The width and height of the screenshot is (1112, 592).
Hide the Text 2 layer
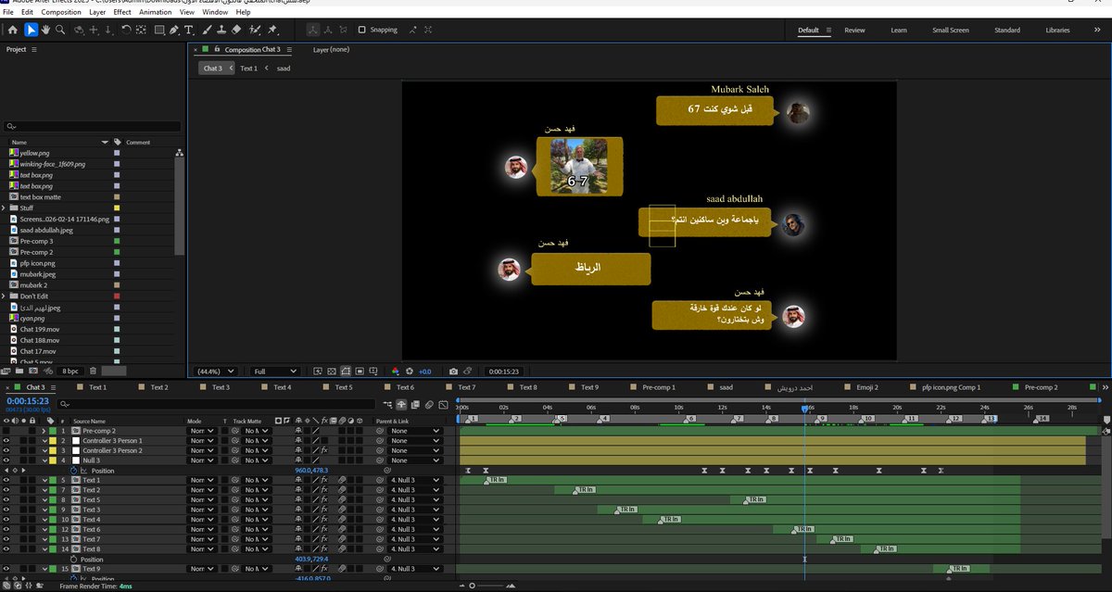(x=6, y=490)
